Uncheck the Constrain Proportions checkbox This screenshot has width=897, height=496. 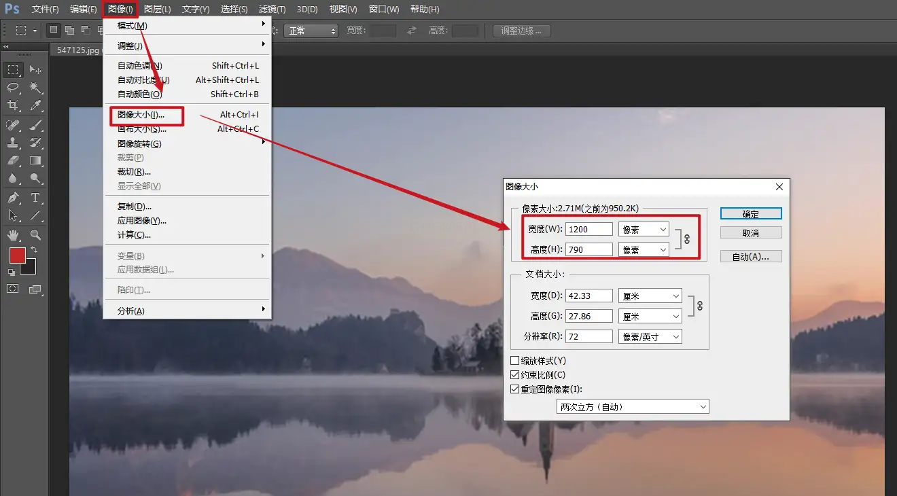[514, 375]
